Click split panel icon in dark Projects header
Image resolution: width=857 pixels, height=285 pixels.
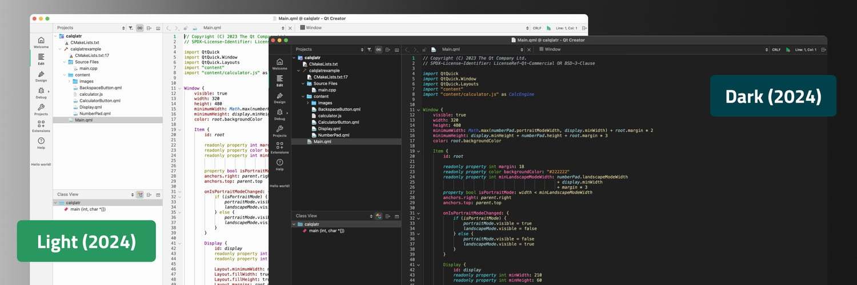(x=388, y=50)
